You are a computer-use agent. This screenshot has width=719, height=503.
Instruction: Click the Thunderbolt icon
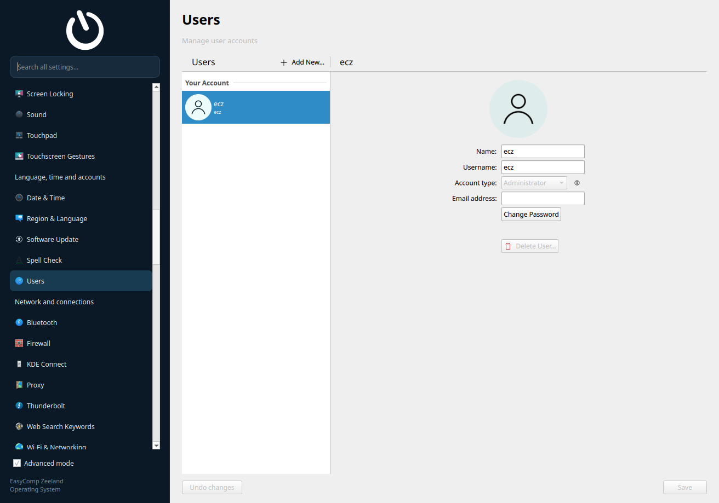19,406
